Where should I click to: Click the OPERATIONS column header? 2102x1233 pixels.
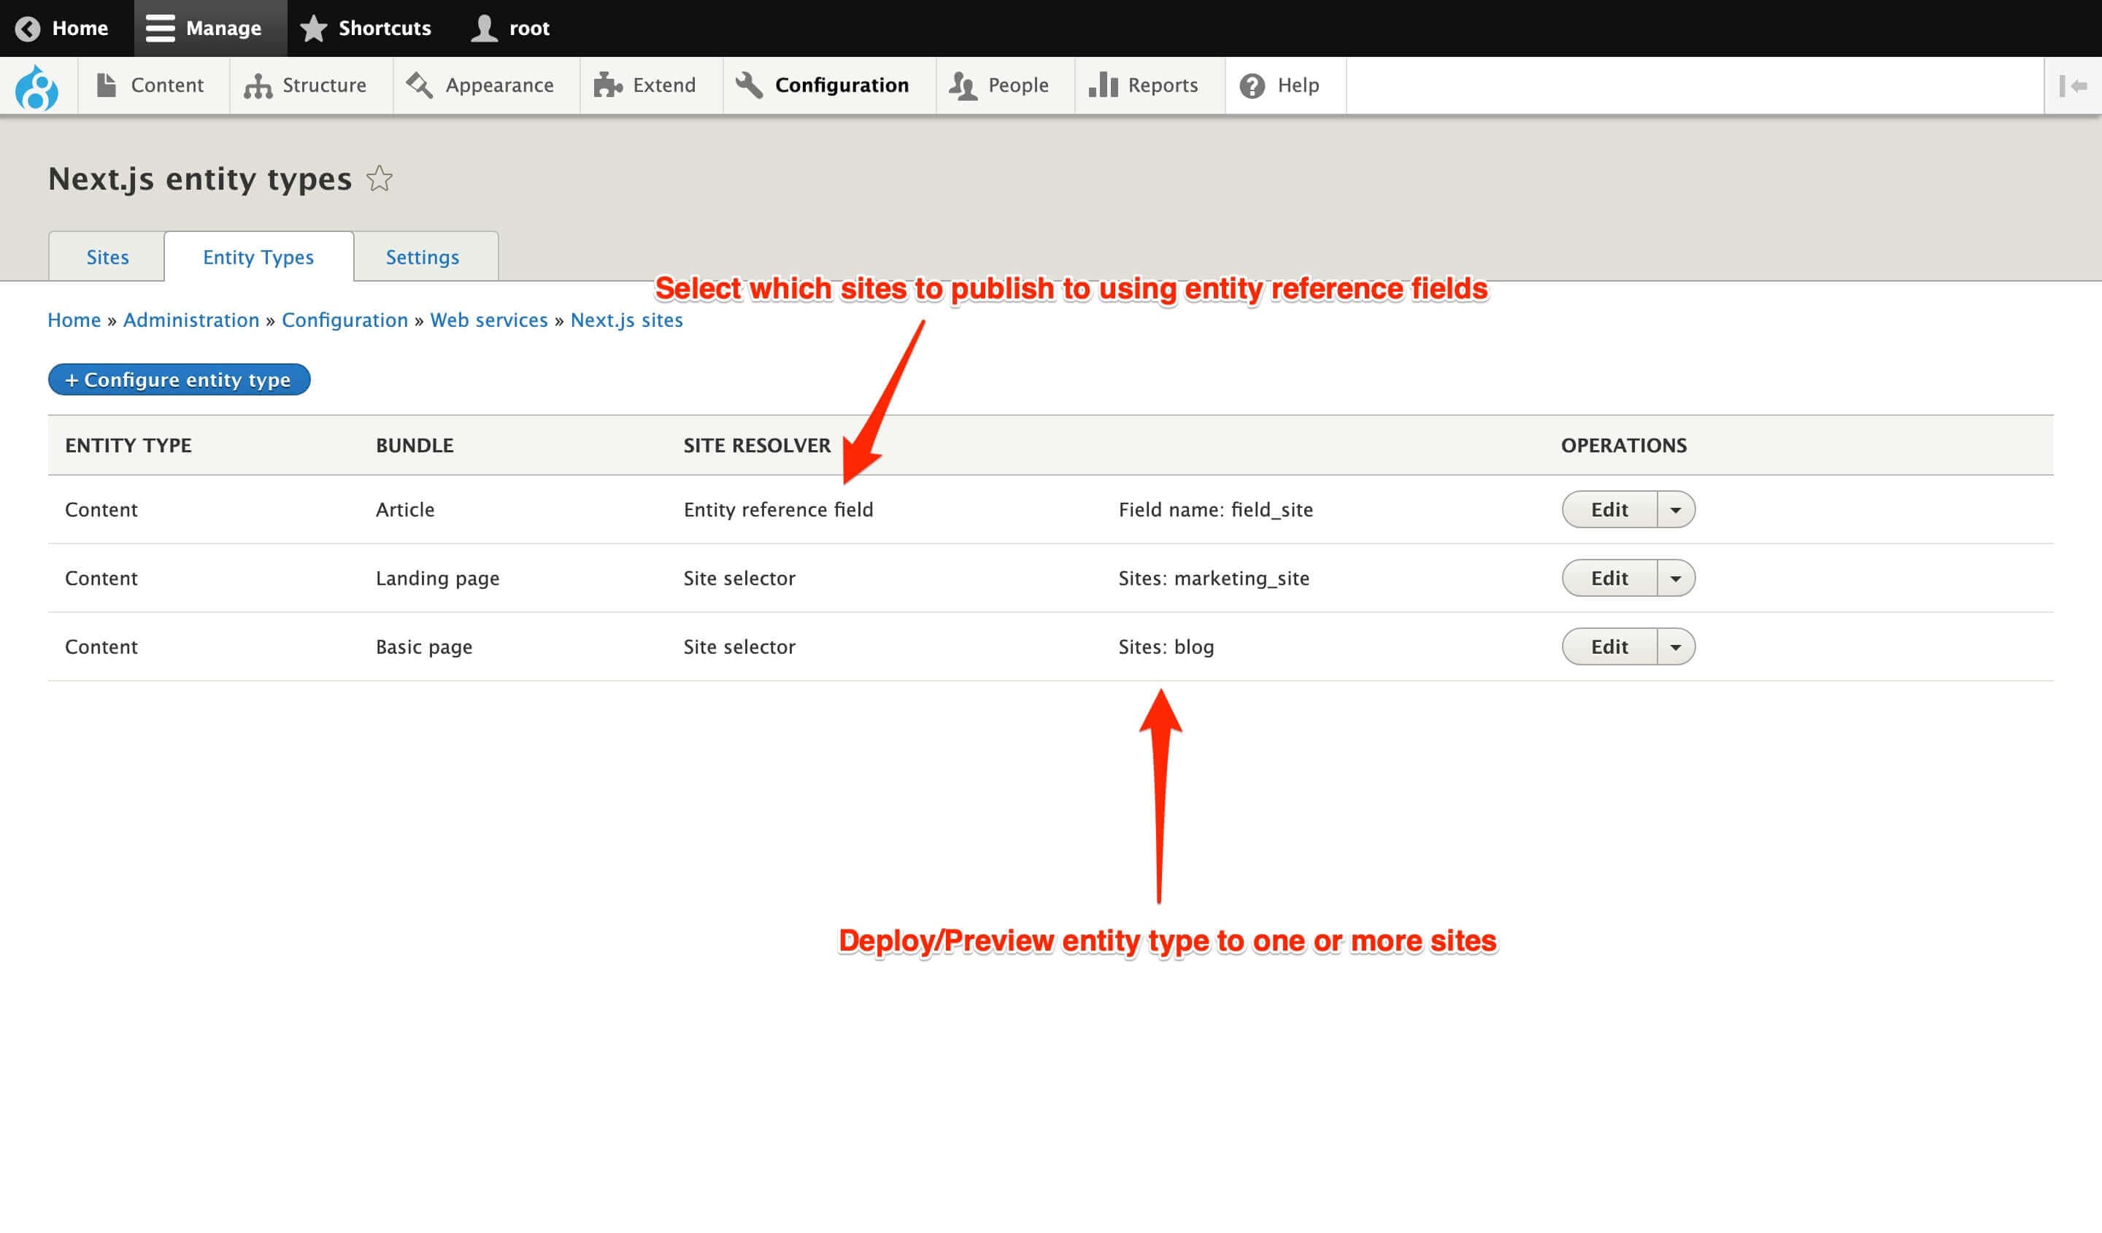click(x=1624, y=445)
